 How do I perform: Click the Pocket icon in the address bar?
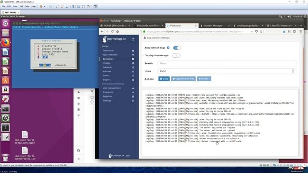point(257,31)
